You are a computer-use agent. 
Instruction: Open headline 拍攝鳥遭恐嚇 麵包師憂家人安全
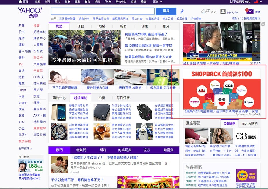(x=148, y=57)
